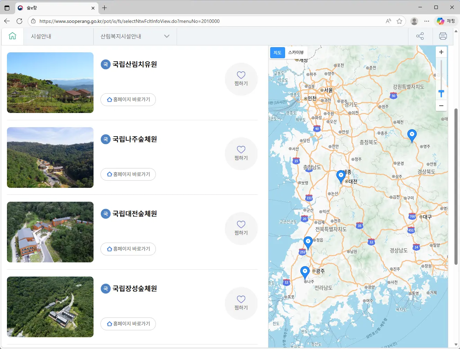Image resolution: width=460 pixels, height=349 pixels.
Task: Toggle 찜하기 for 국립나주숲체원
Action: tap(241, 153)
